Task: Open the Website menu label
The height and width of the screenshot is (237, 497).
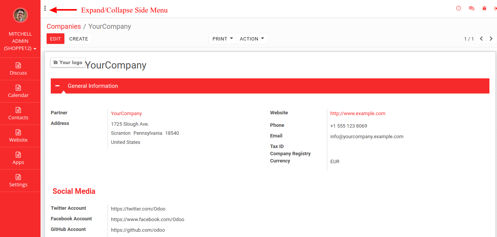Action: click(18, 140)
